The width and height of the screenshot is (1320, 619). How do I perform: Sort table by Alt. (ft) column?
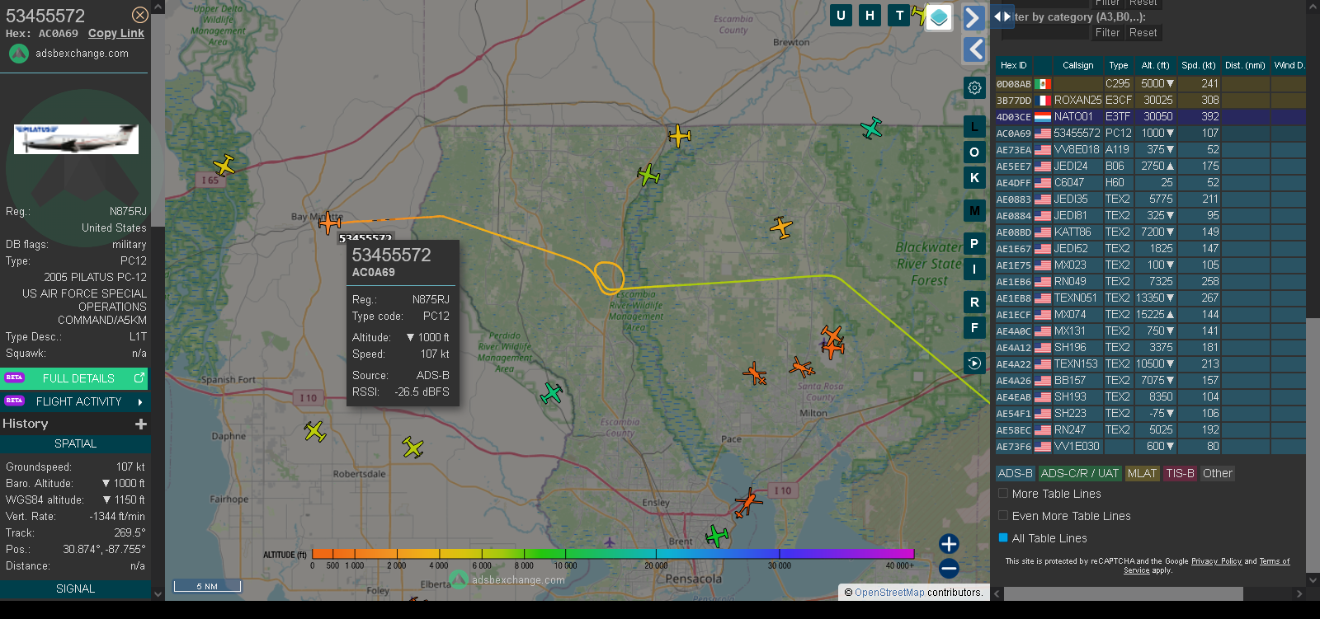point(1155,65)
